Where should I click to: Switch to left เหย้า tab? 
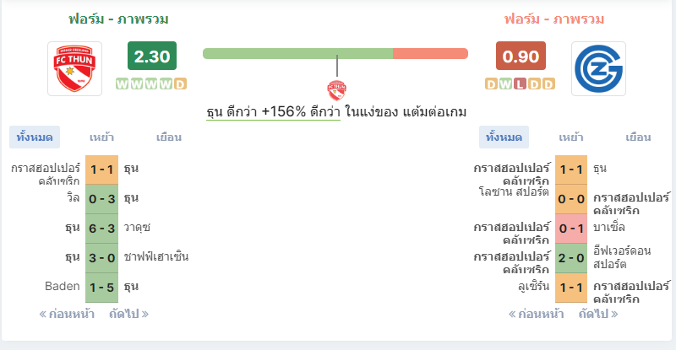click(x=101, y=137)
